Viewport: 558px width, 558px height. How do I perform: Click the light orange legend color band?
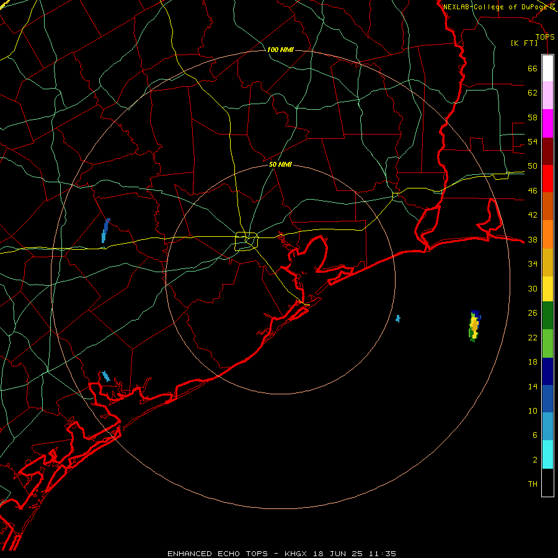[x=547, y=234]
